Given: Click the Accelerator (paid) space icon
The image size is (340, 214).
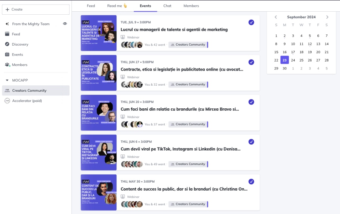Looking at the screenshot, I should pyautogui.click(x=7, y=101).
